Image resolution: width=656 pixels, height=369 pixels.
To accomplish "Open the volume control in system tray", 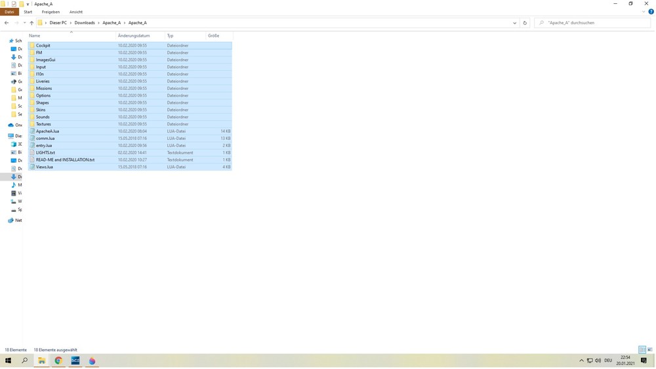I will [598, 360].
